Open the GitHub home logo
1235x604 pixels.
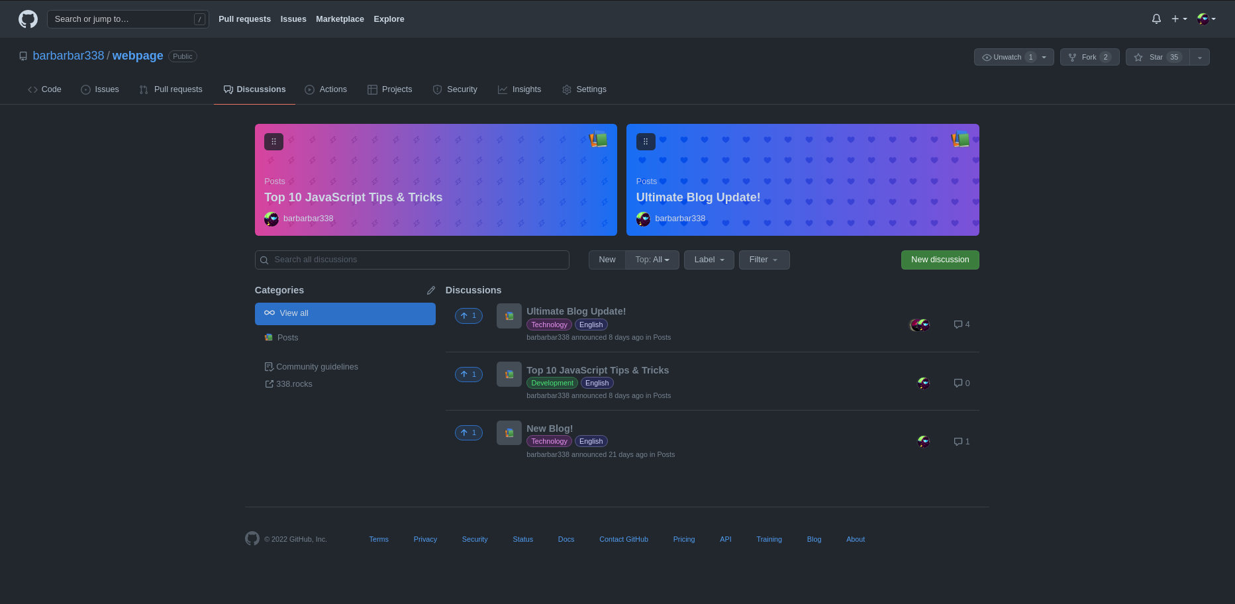point(28,19)
